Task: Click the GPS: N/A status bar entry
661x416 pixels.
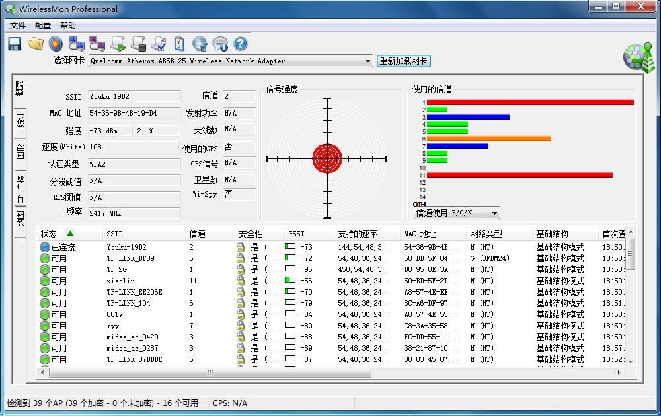Action: click(x=230, y=403)
